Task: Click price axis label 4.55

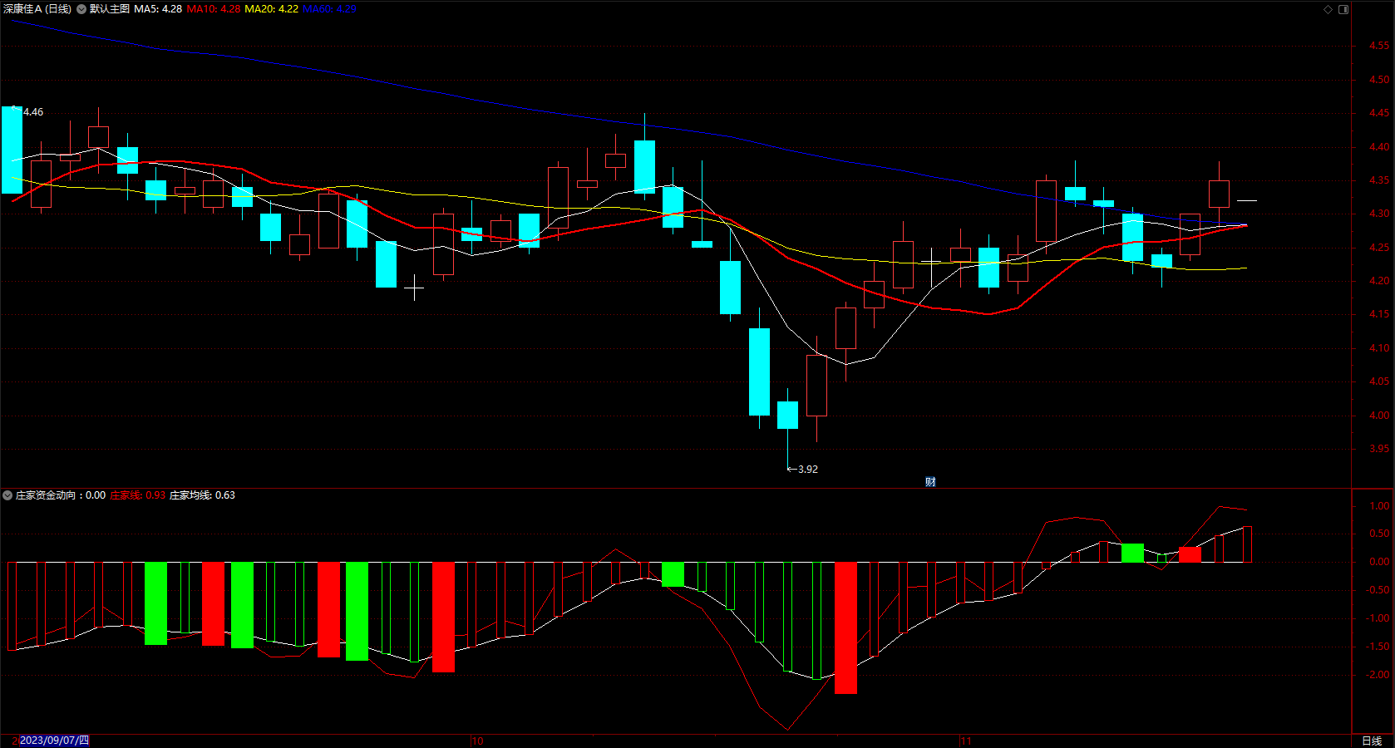Action: pyautogui.click(x=1379, y=47)
